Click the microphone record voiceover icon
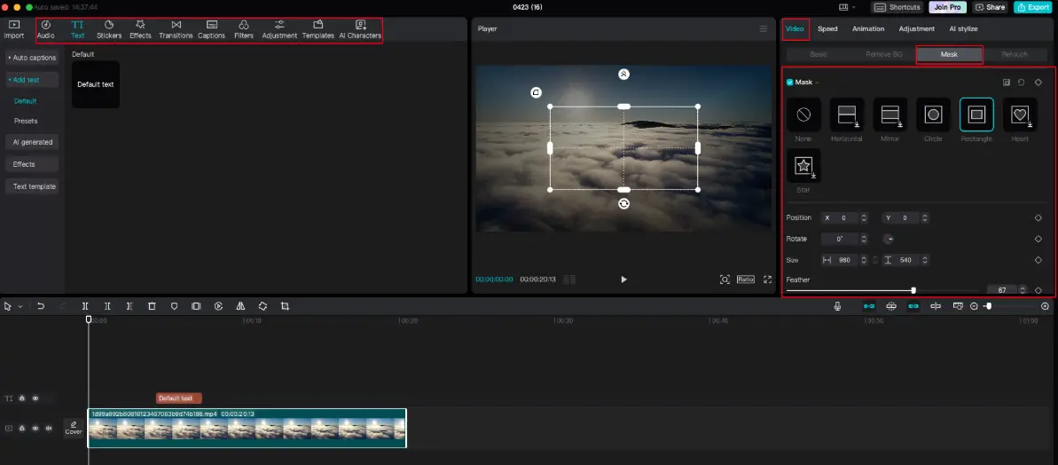Image resolution: width=1058 pixels, height=465 pixels. pyautogui.click(x=837, y=306)
